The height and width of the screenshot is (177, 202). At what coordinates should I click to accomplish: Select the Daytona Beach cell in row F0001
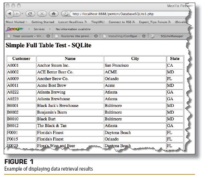[135, 133]
